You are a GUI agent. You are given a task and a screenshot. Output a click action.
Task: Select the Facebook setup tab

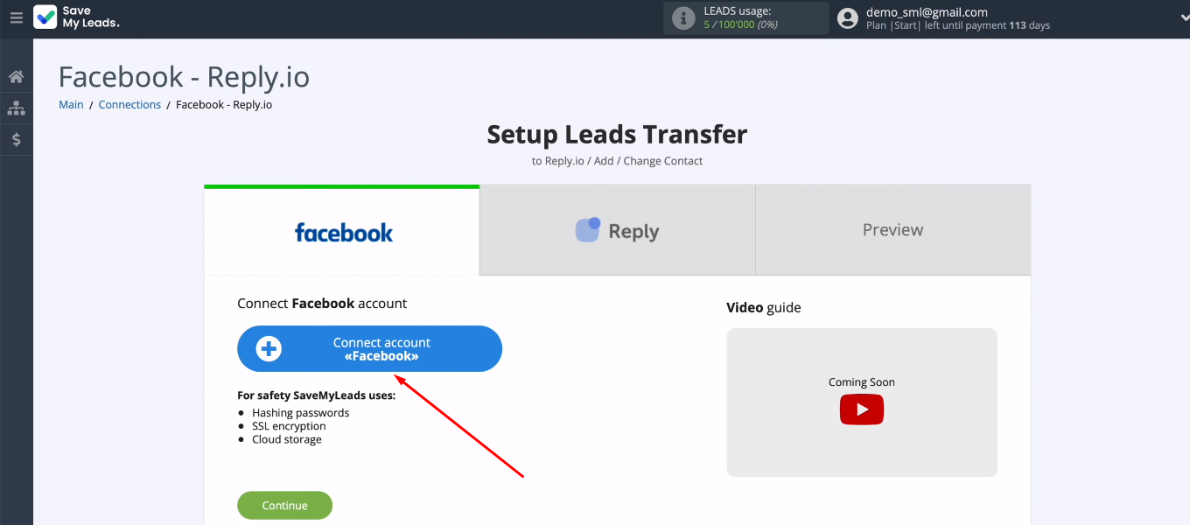coord(342,232)
